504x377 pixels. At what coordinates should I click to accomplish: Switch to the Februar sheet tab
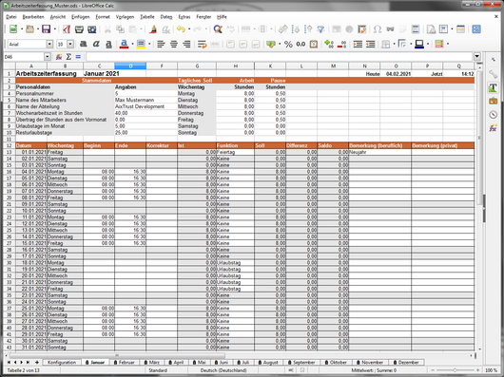point(124,362)
